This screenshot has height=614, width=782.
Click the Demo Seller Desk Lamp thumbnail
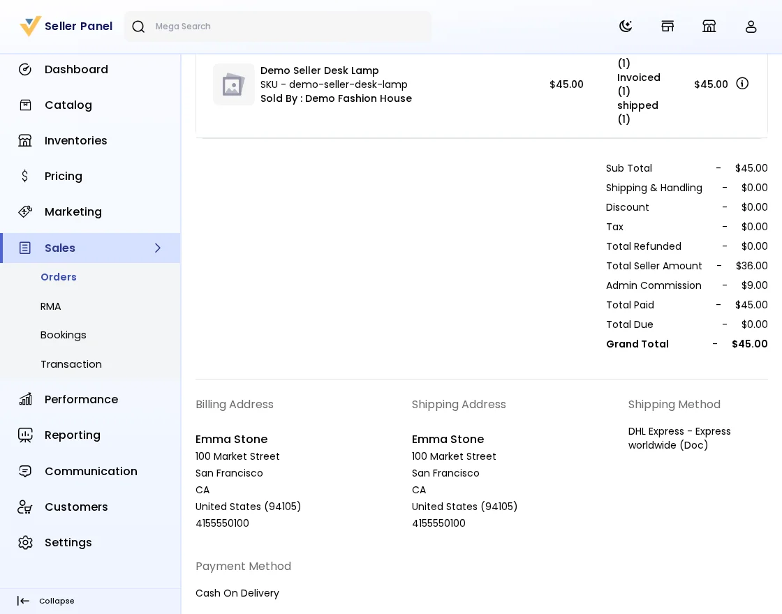coord(234,84)
